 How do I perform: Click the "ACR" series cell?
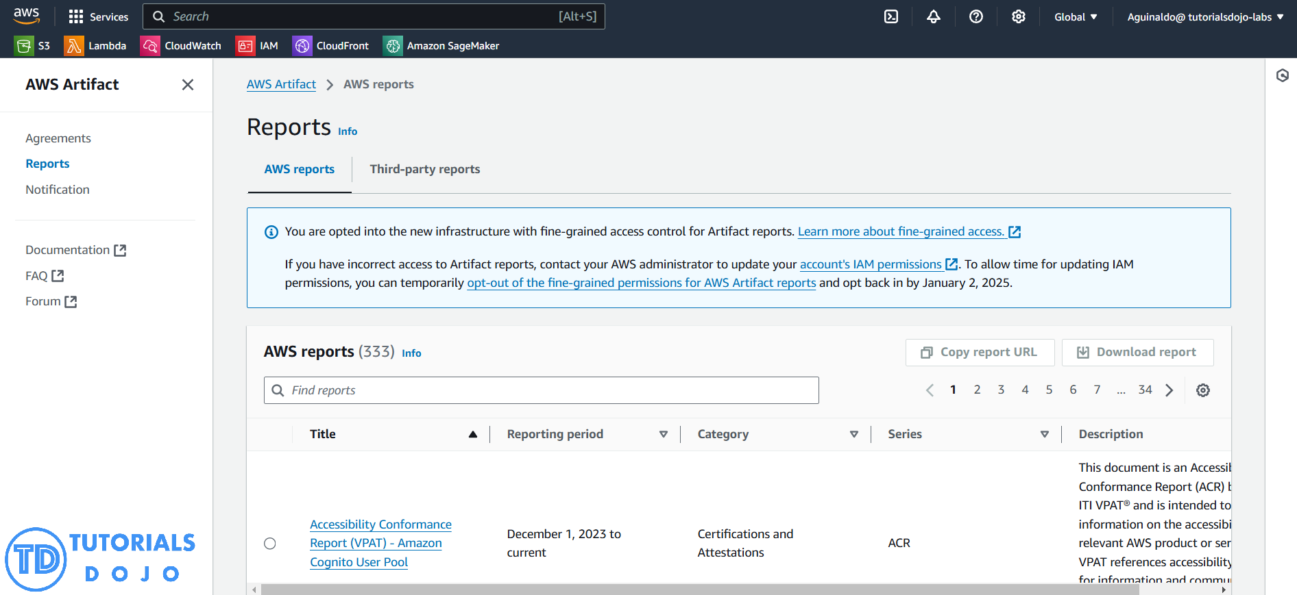(x=899, y=543)
